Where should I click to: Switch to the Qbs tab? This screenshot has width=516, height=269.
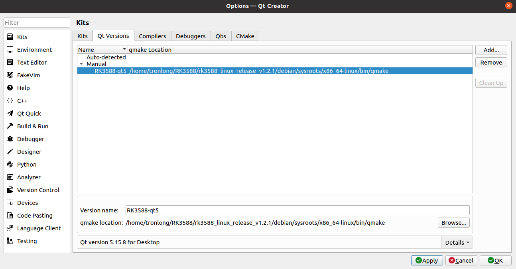point(221,36)
